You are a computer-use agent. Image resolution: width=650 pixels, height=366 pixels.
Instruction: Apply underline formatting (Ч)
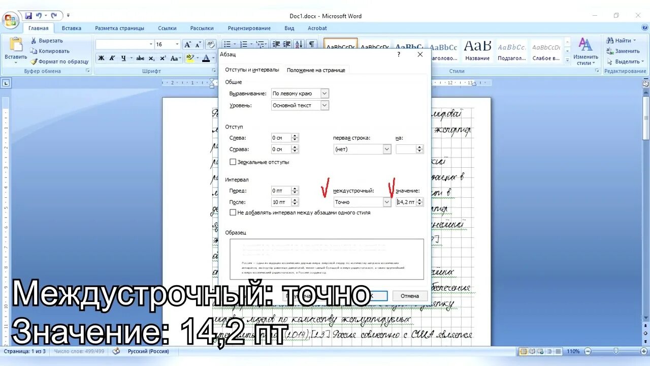[x=124, y=58]
